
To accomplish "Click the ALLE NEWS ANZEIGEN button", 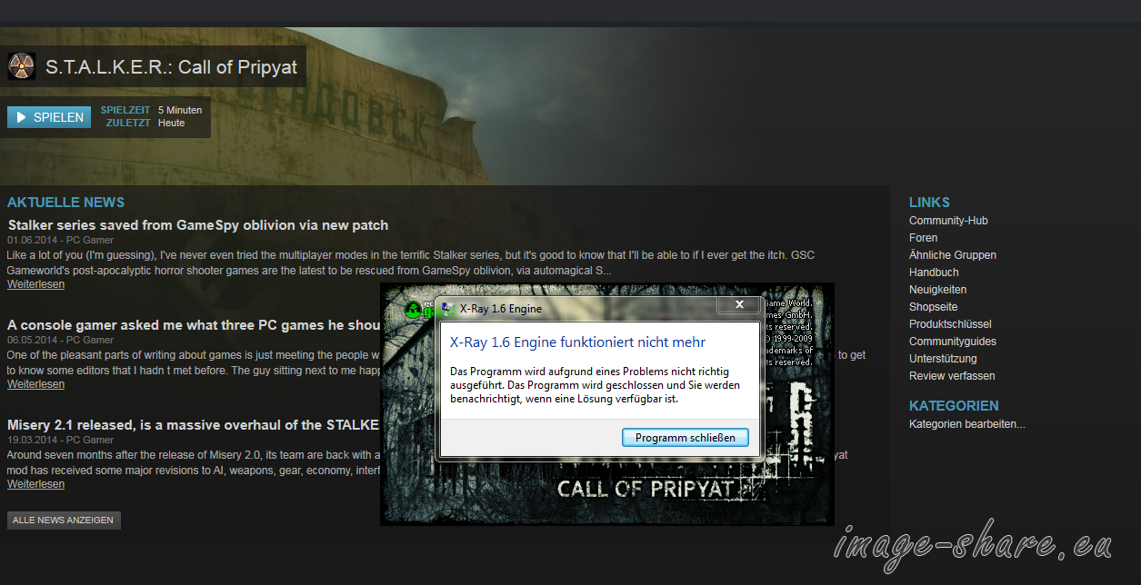I will [x=64, y=521].
